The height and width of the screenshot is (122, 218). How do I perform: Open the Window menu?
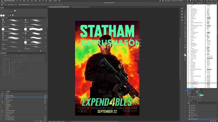click(55, 1)
